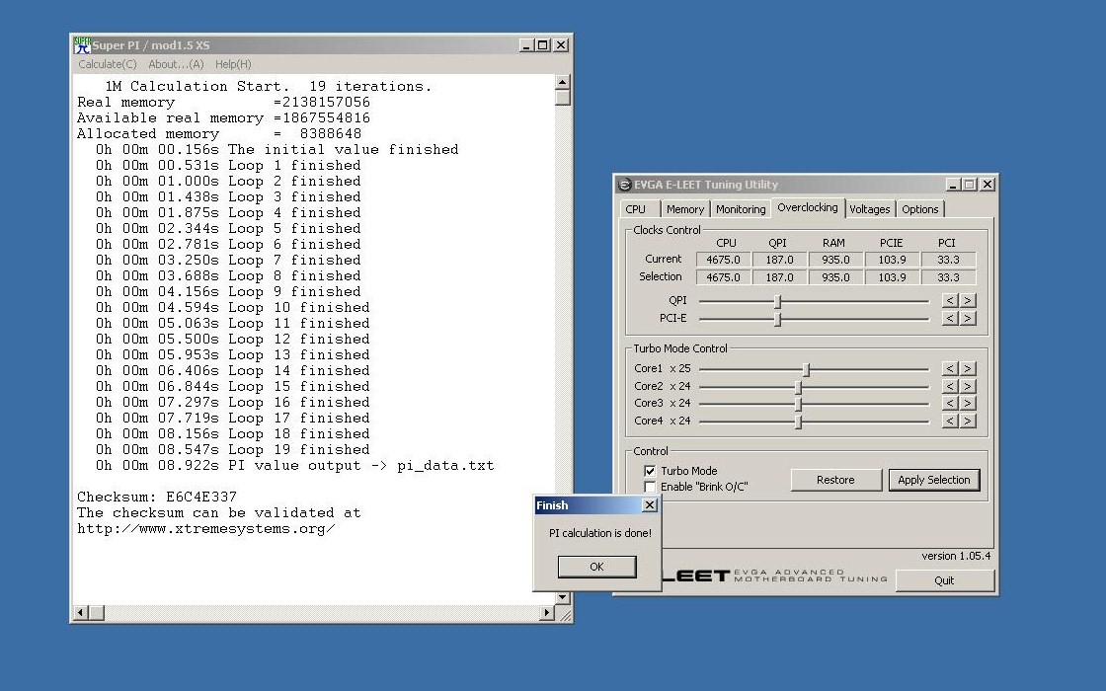Increase Core4 multiplier using right arrow
Image resolution: width=1106 pixels, height=691 pixels.
[968, 422]
